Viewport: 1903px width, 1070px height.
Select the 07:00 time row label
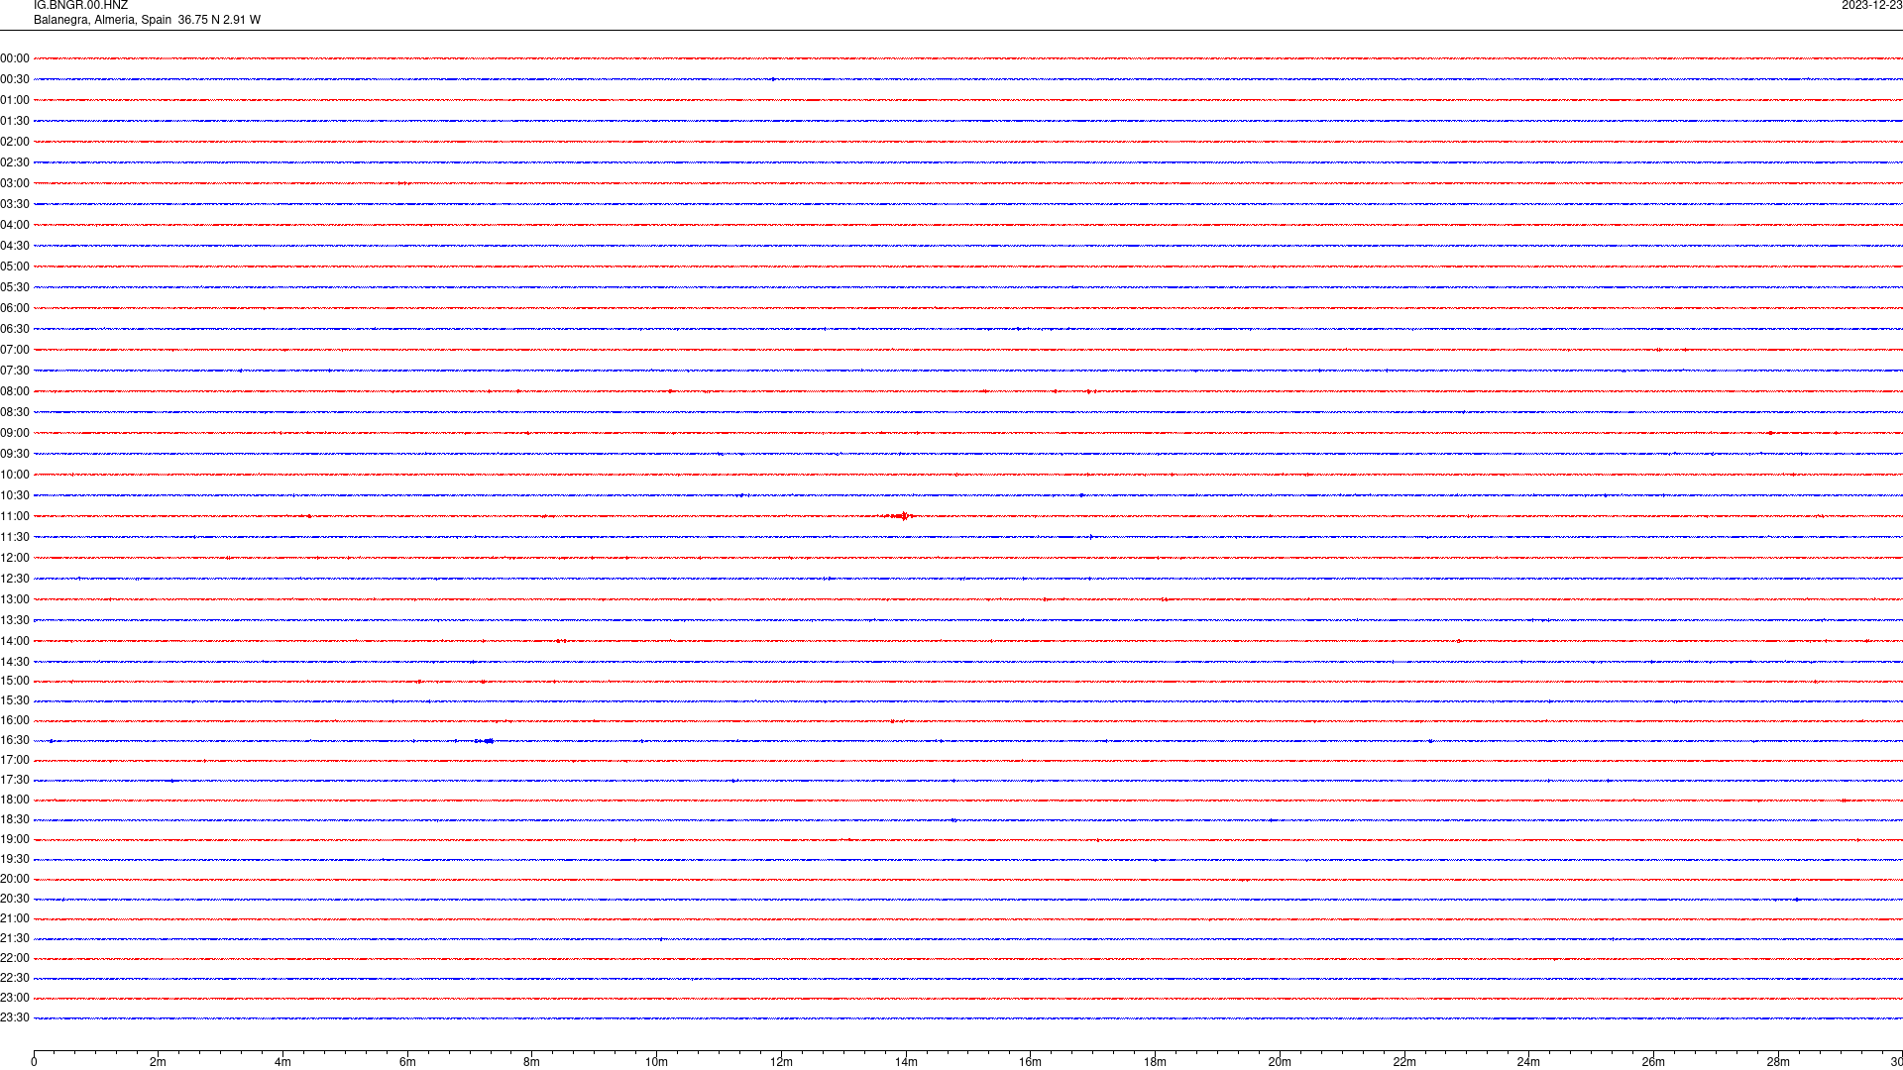click(15, 350)
